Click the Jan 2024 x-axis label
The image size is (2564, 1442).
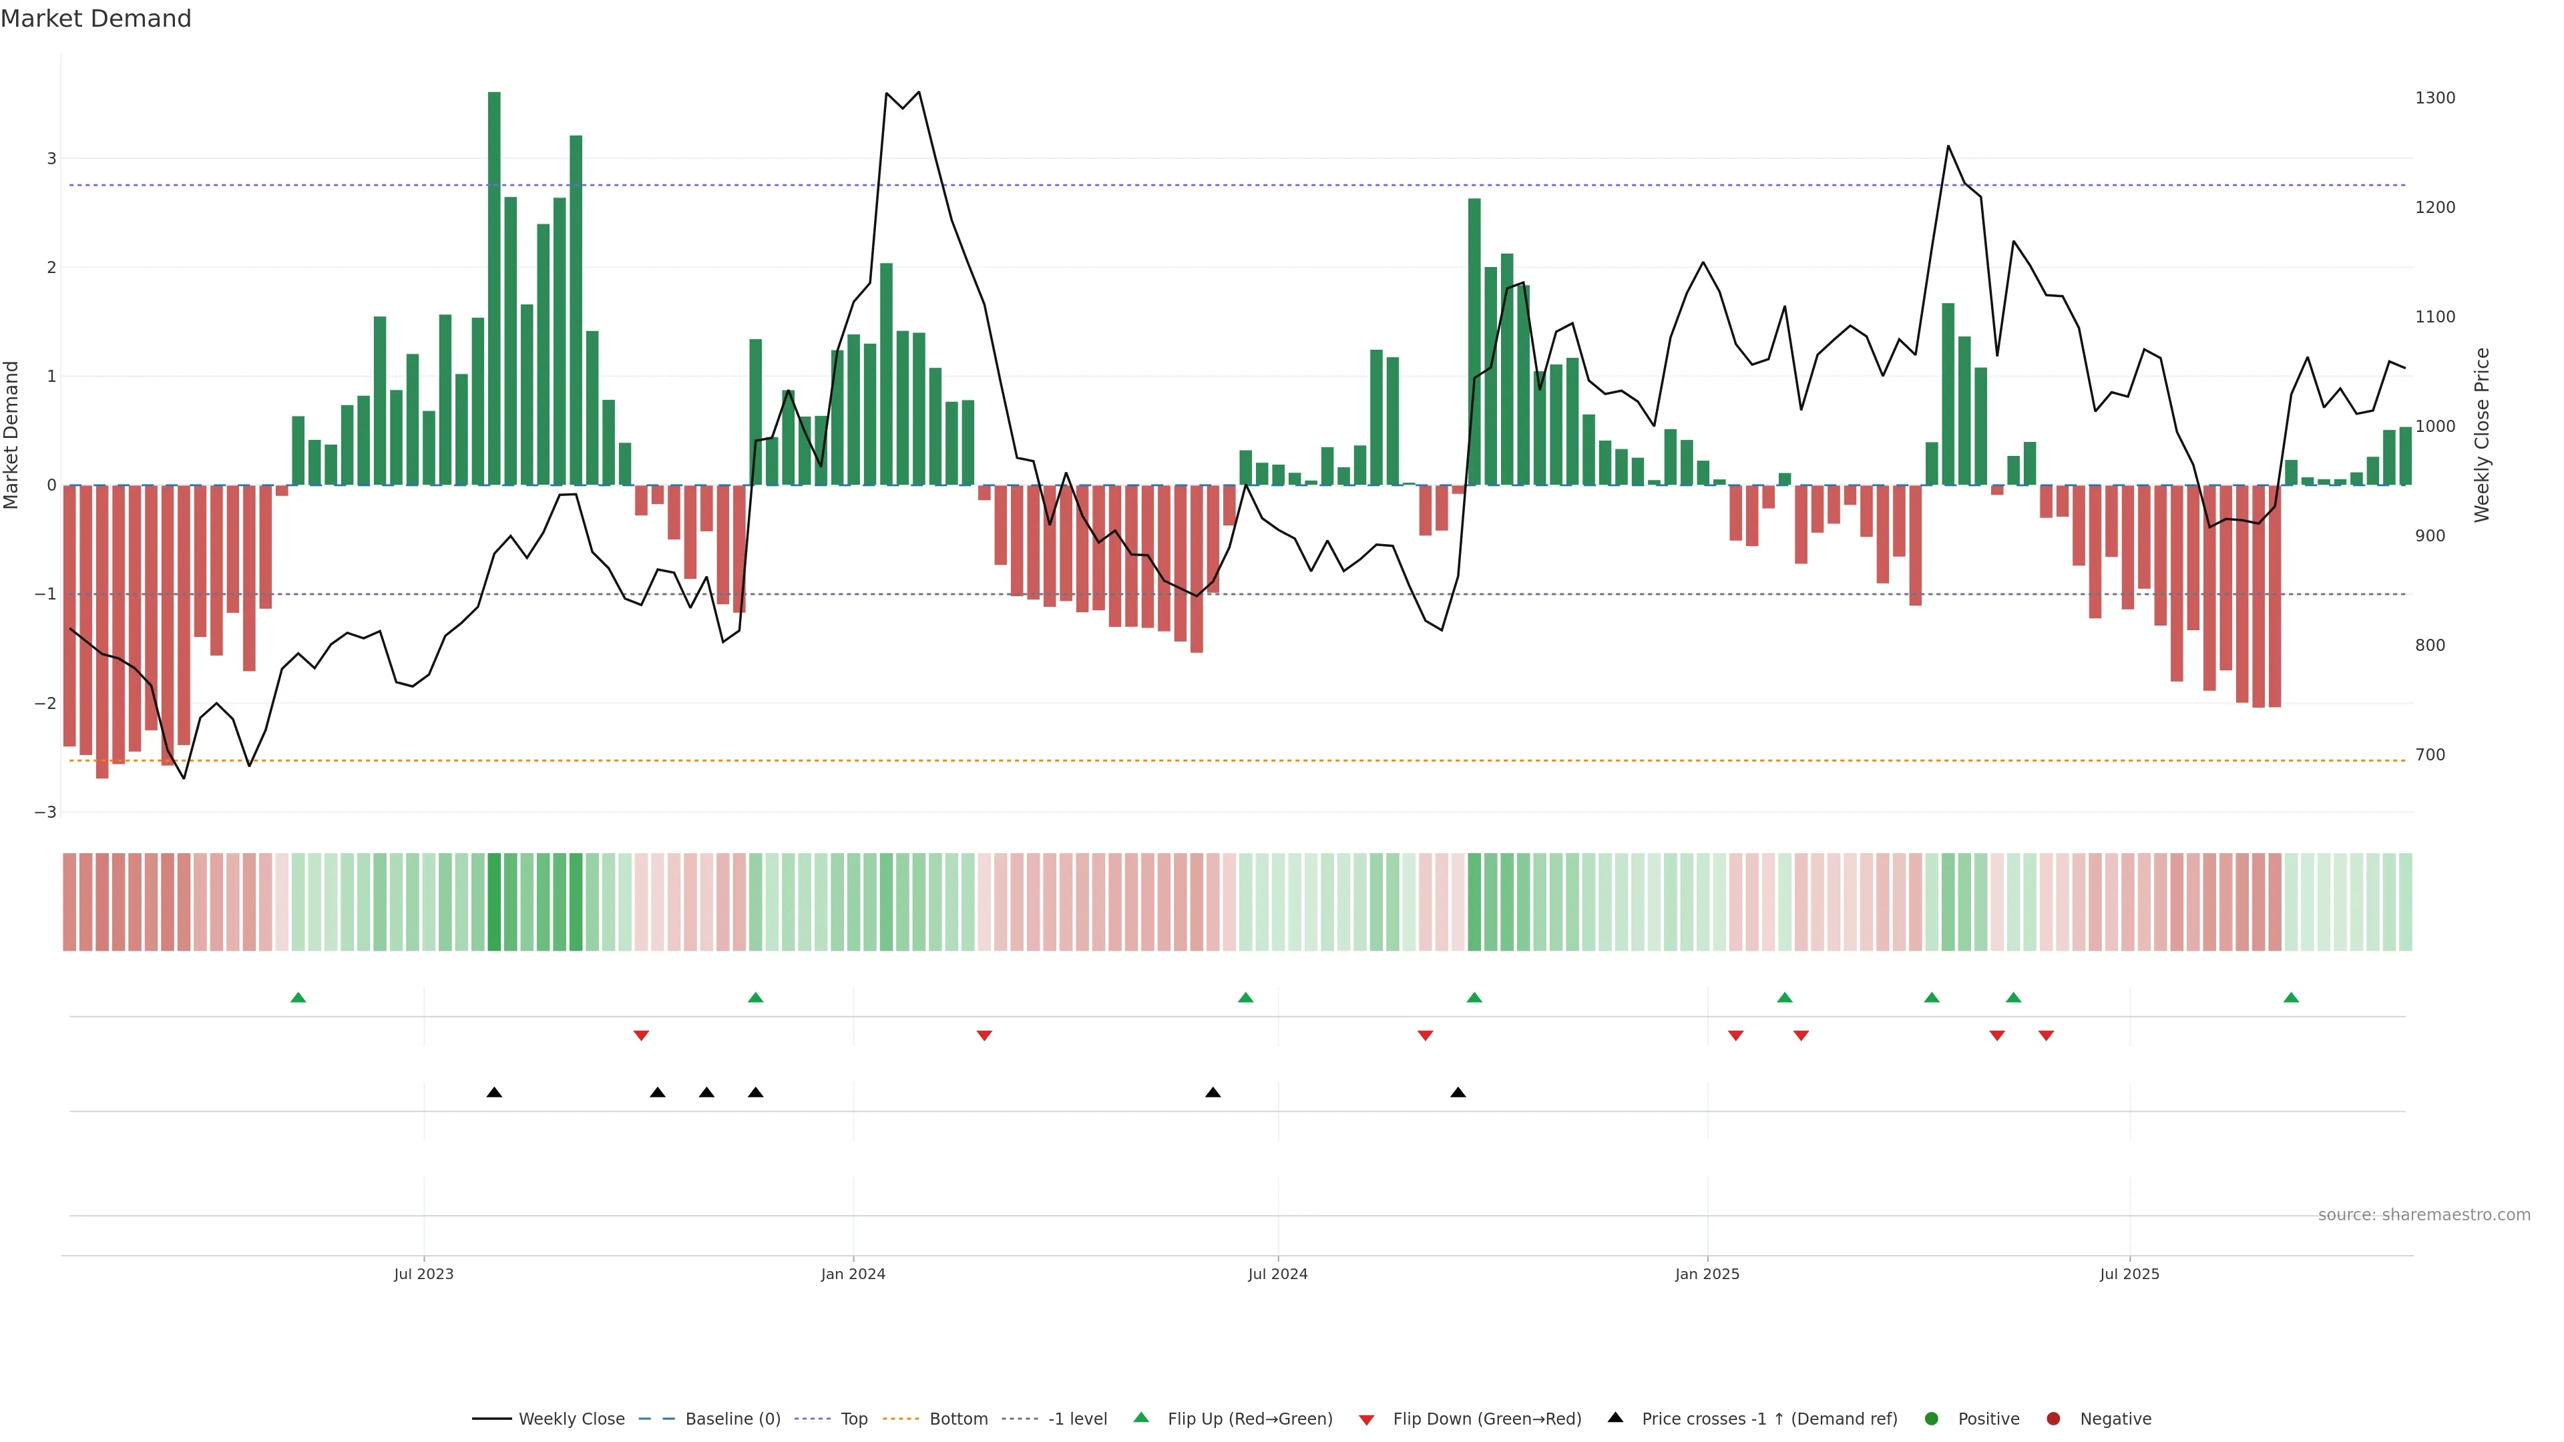(x=853, y=1274)
